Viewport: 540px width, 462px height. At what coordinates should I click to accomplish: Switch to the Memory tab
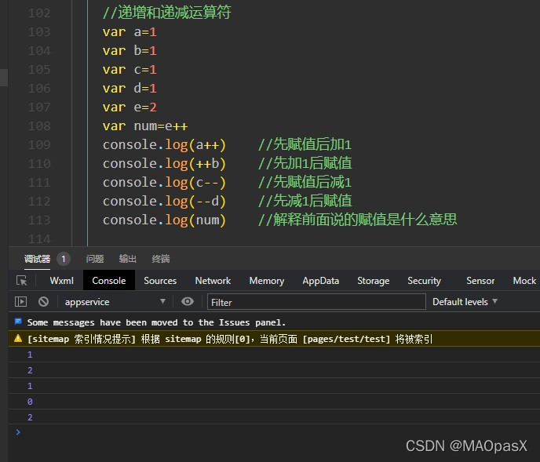[267, 281]
